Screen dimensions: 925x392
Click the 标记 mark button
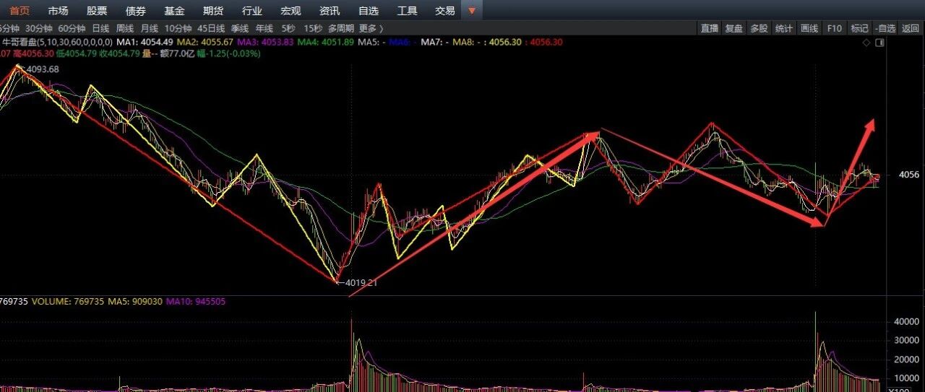(x=859, y=28)
